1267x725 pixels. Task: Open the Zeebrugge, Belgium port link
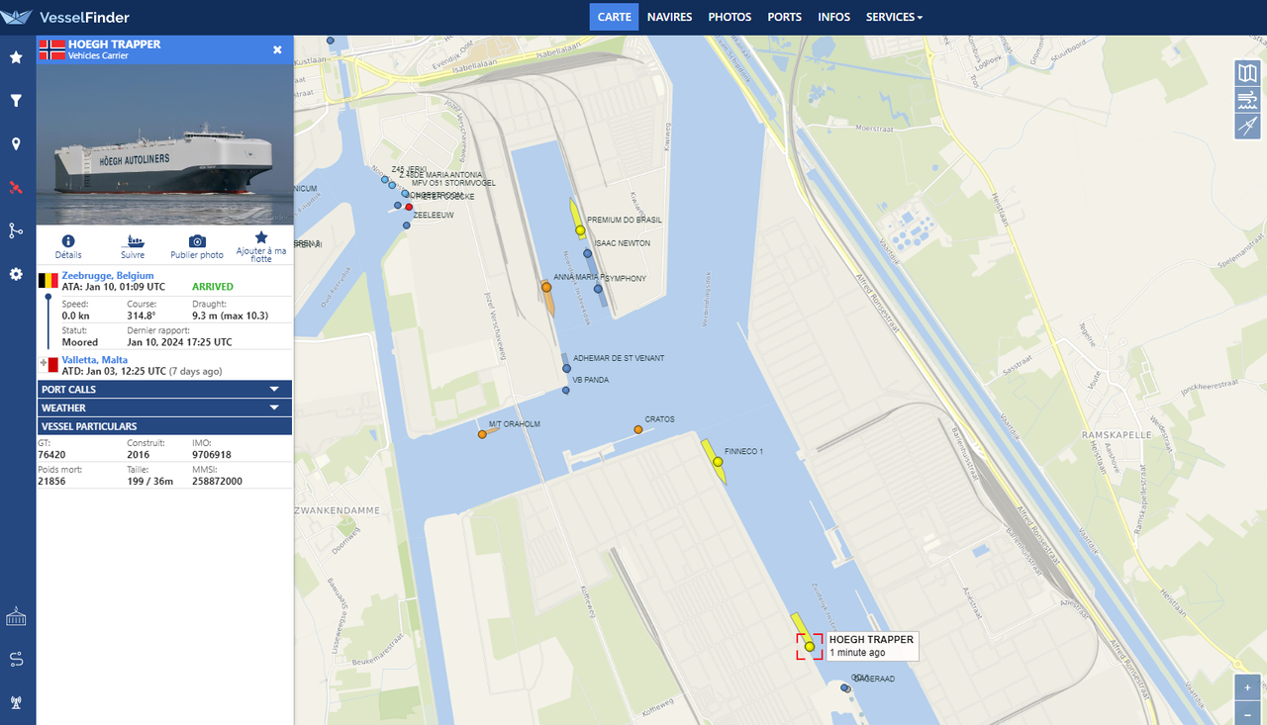click(x=108, y=275)
